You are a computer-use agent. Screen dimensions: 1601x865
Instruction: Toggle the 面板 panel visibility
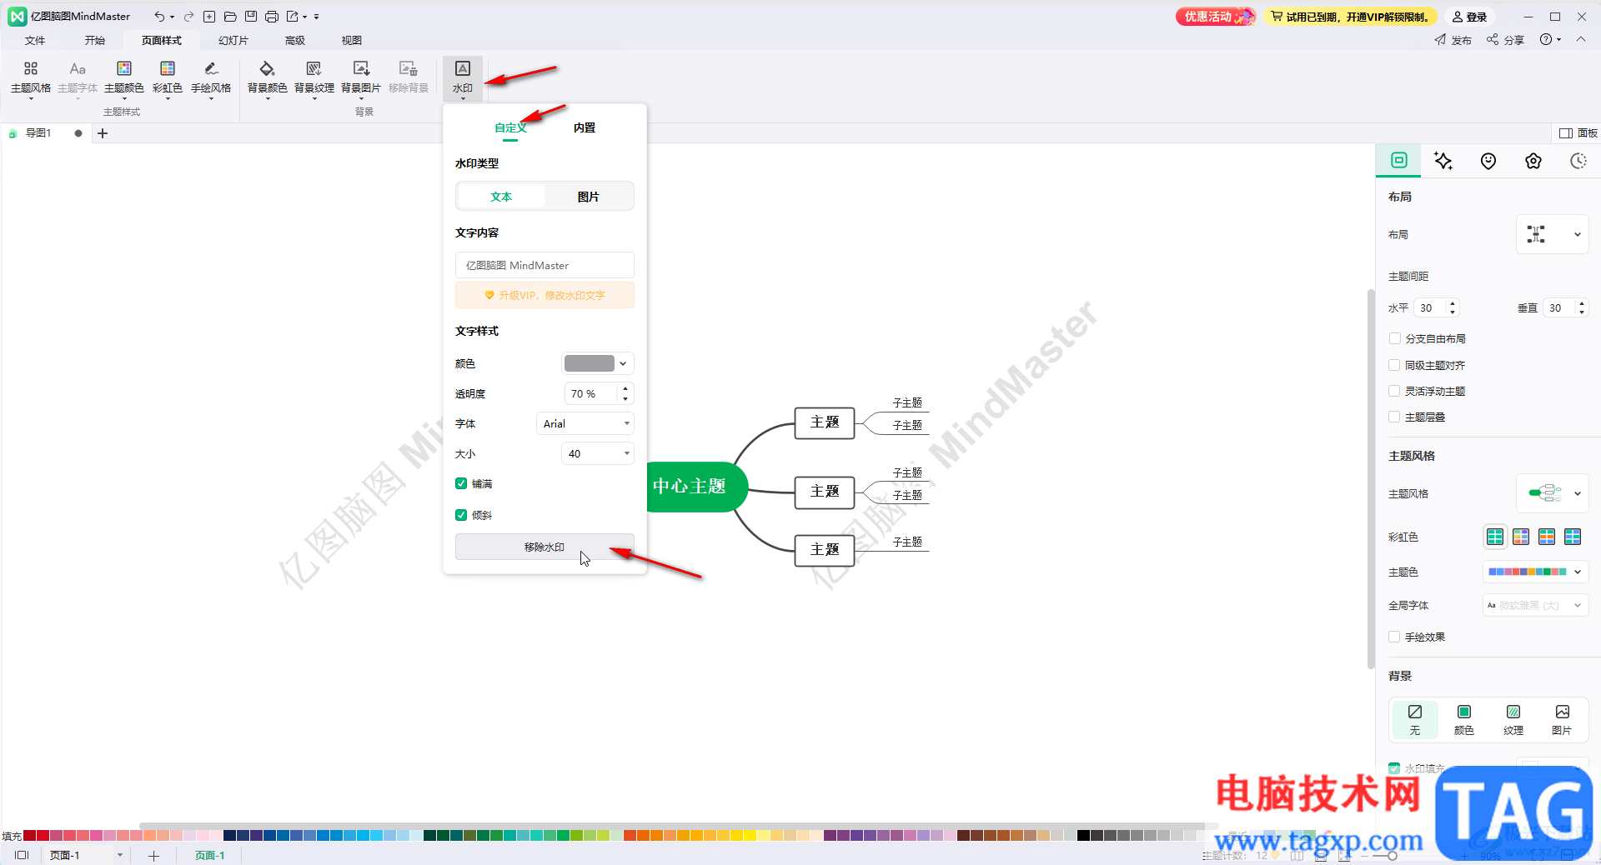click(1578, 133)
